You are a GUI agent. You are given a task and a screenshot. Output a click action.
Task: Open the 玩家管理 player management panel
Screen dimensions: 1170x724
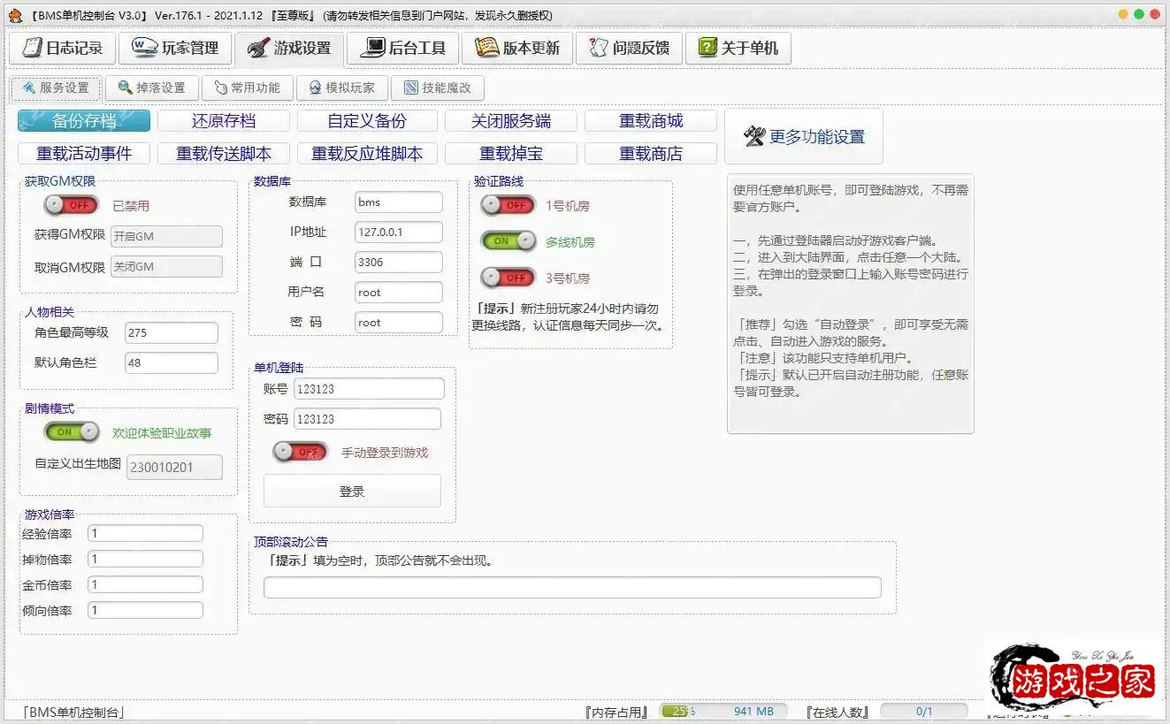coord(175,49)
